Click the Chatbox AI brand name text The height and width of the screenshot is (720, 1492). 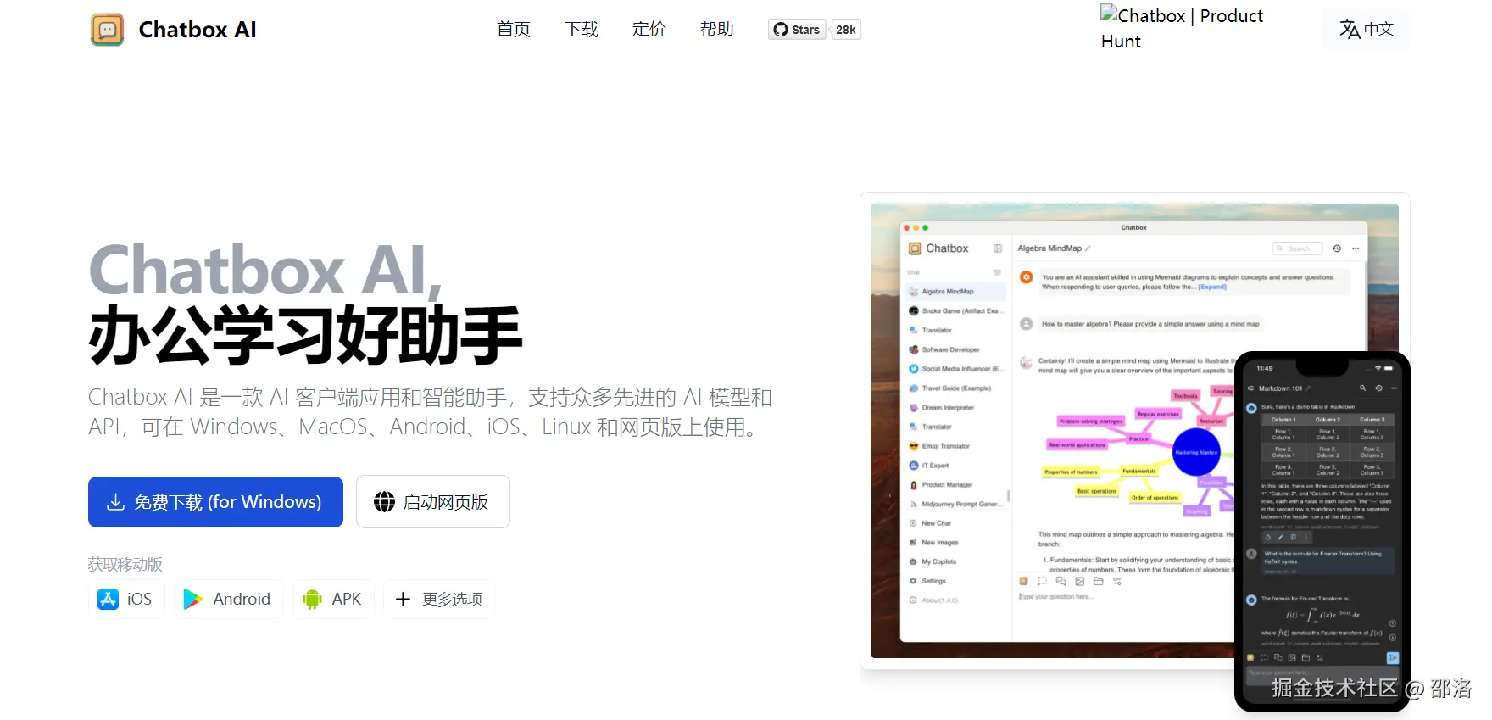point(198,30)
